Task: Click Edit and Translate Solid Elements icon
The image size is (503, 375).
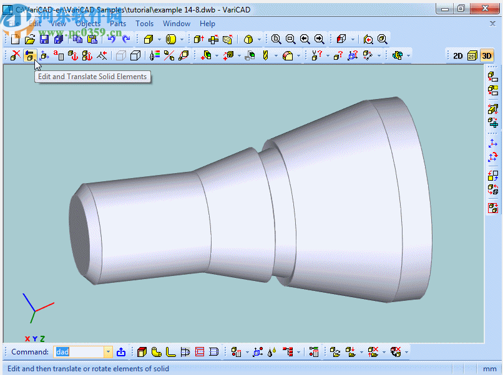Action: coord(30,55)
